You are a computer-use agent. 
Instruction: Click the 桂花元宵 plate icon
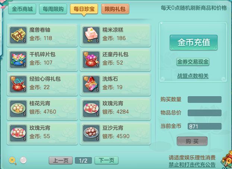(x=18, y=108)
